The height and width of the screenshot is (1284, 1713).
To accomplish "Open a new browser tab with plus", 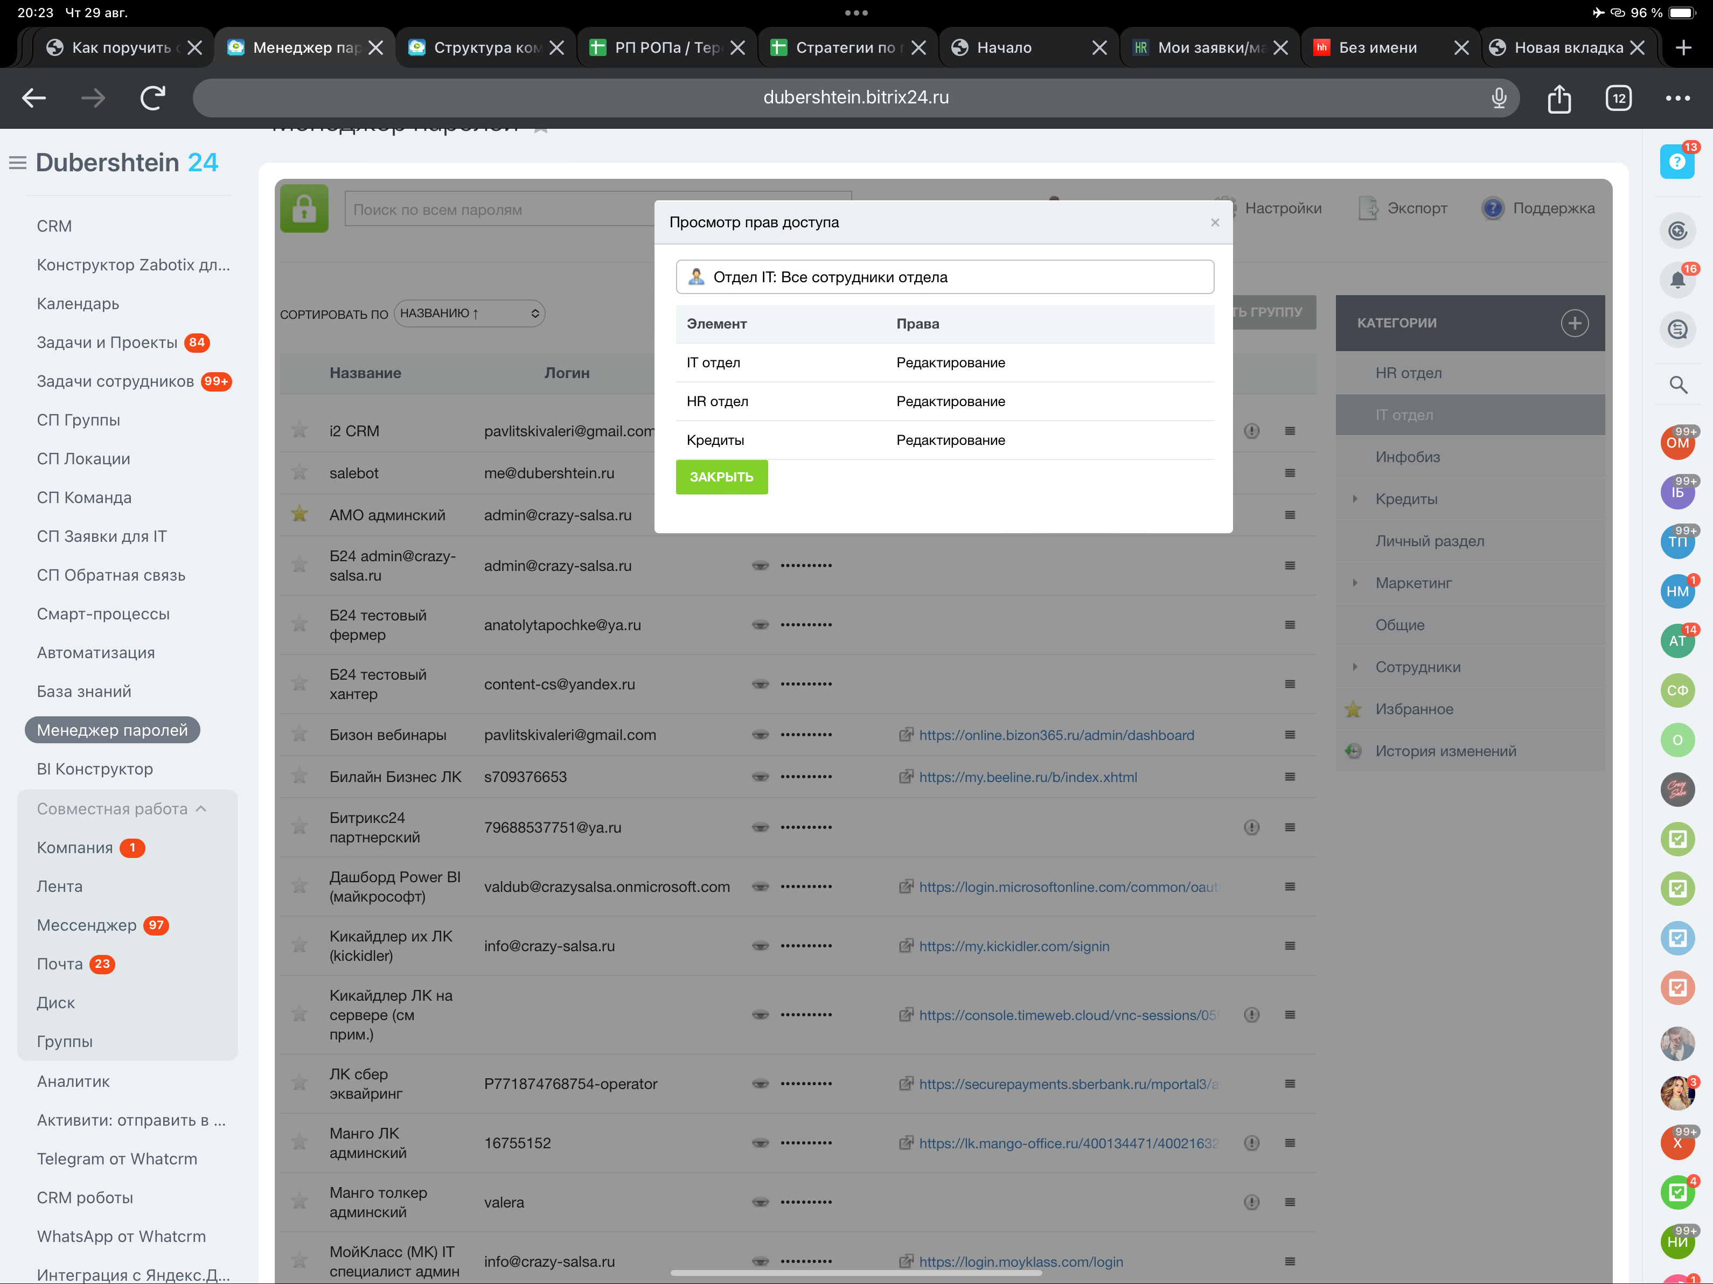I will (1683, 47).
